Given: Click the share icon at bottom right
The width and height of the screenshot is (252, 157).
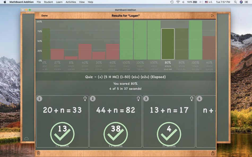Looking at the screenshot, I should 213,153.
